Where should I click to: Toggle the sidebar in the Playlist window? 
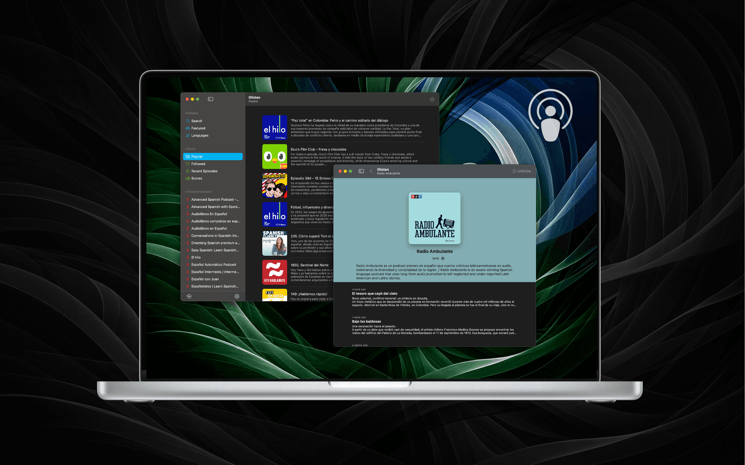(210, 99)
